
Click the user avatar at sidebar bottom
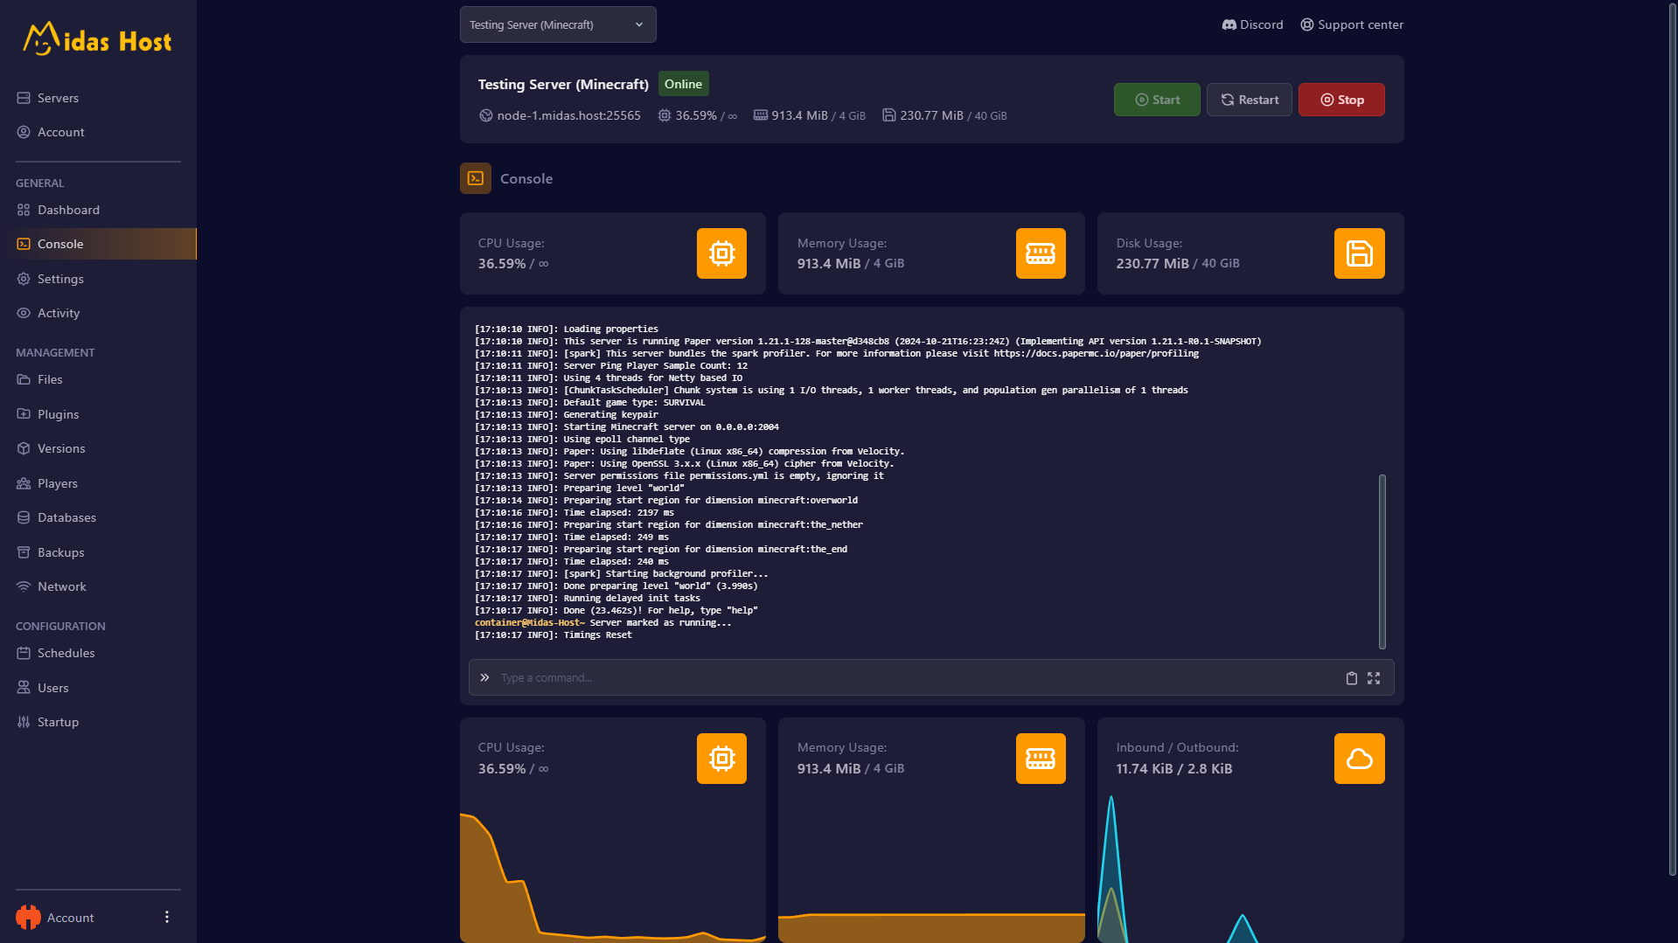pyautogui.click(x=28, y=917)
